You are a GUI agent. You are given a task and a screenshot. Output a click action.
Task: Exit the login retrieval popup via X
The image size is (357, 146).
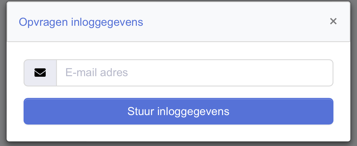click(333, 21)
